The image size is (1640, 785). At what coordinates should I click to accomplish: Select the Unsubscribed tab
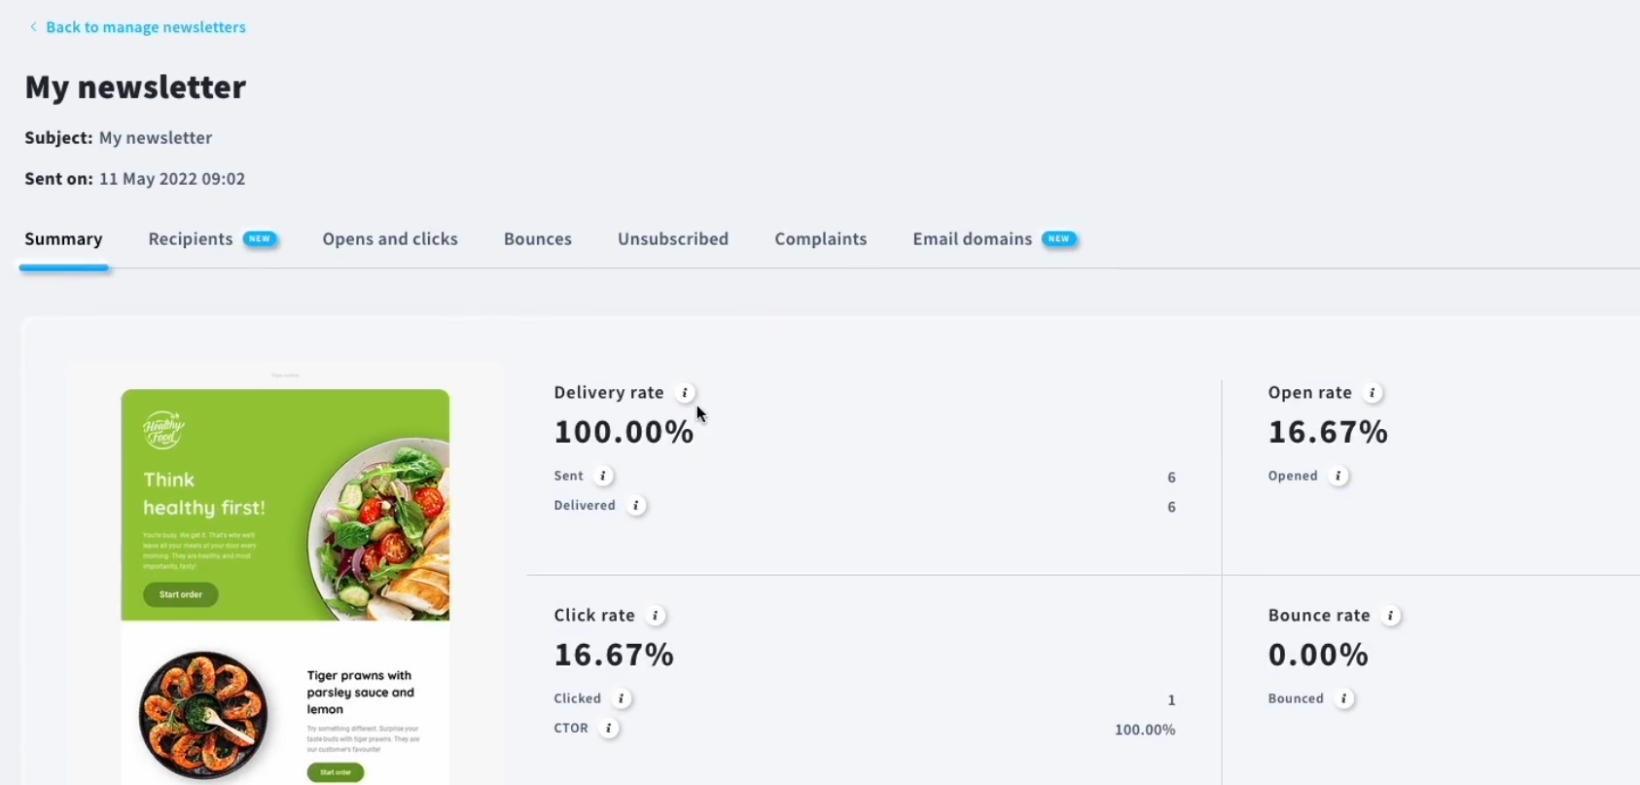click(x=673, y=239)
